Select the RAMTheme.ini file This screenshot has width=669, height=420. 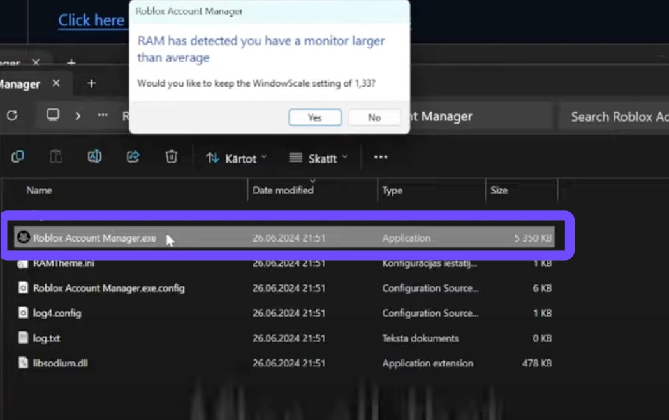[284, 263]
